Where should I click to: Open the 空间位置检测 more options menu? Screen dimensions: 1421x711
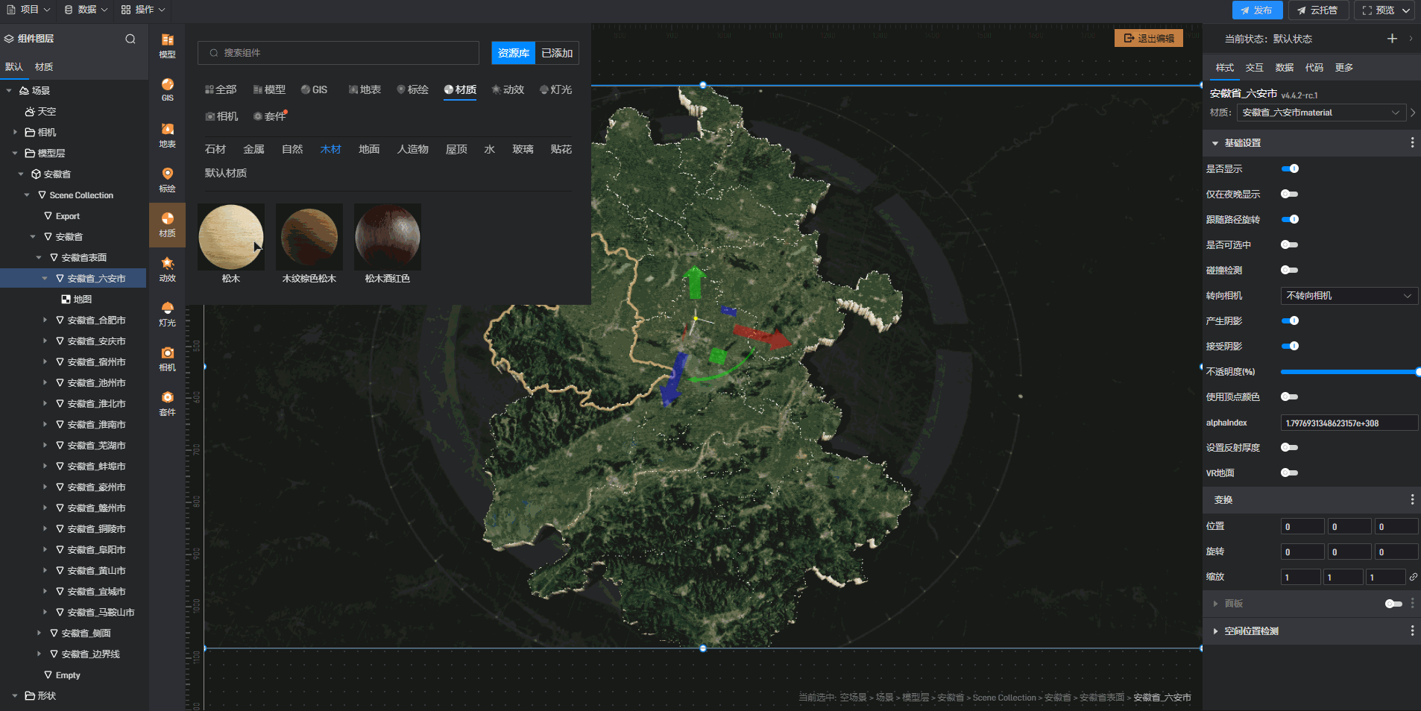point(1412,631)
